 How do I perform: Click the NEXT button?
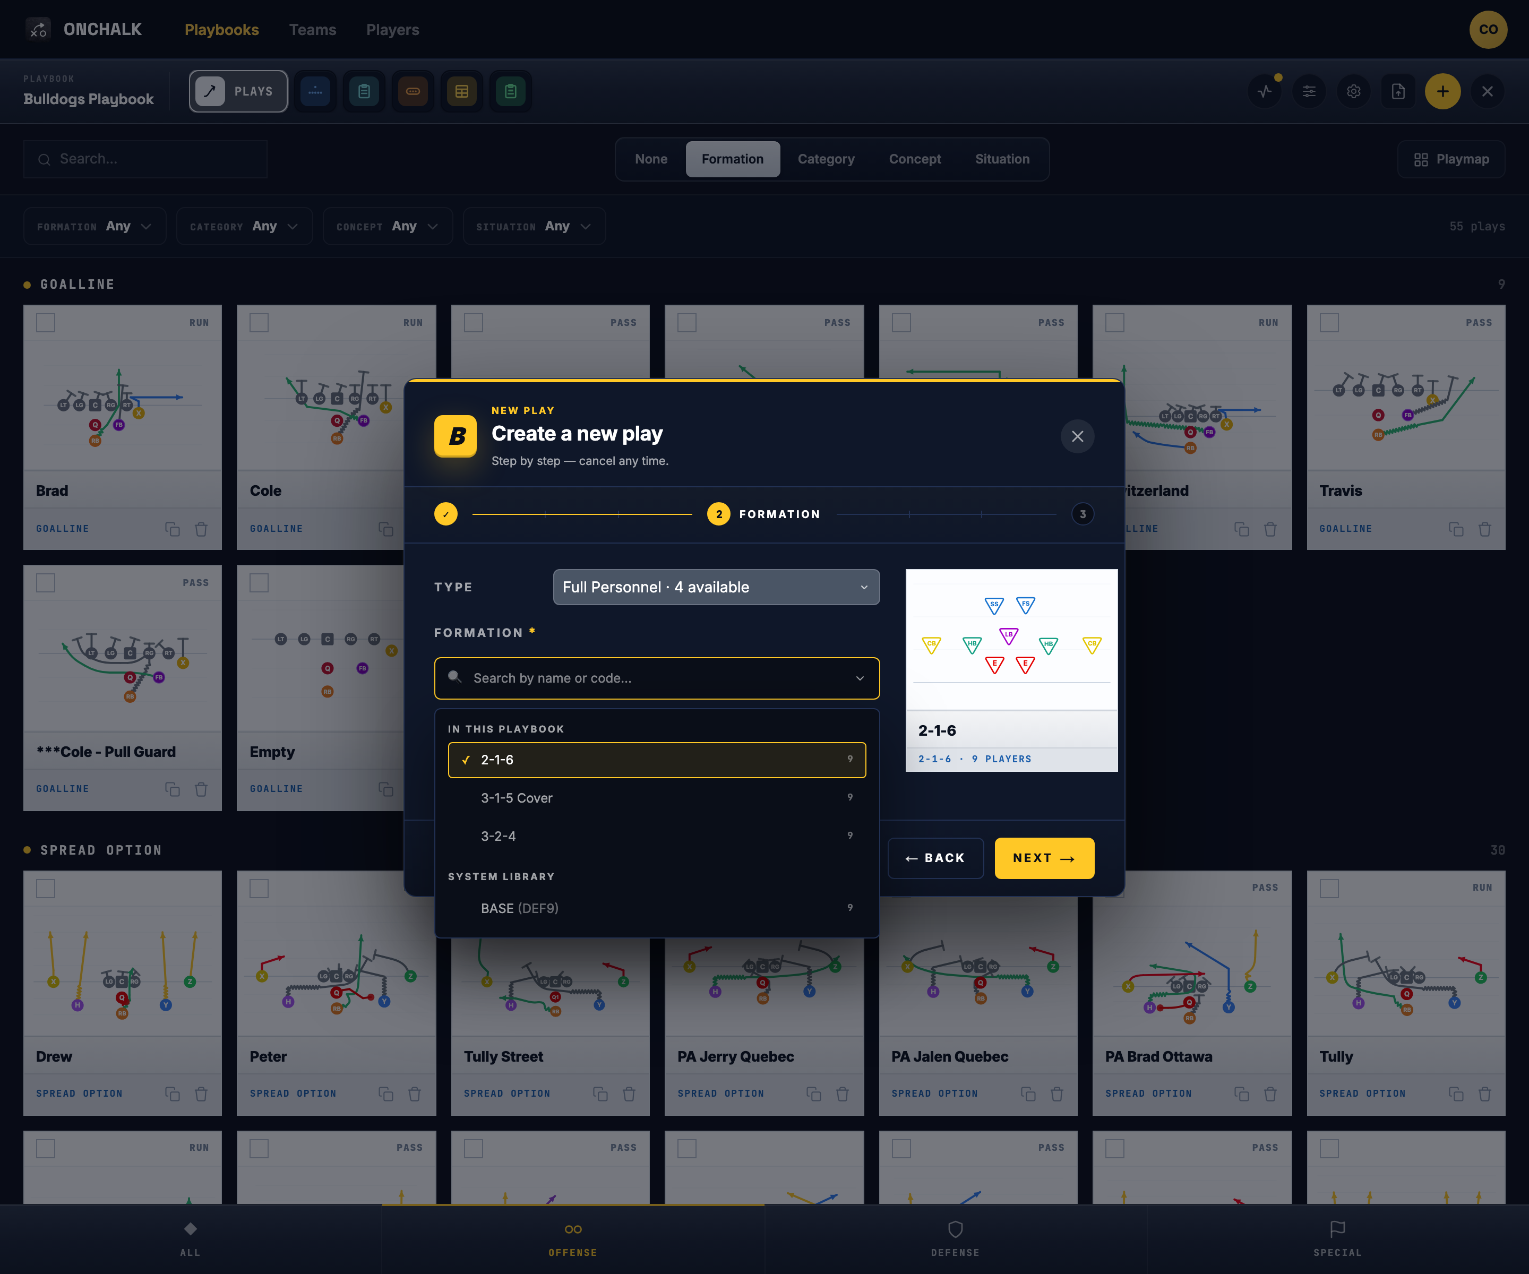tap(1044, 858)
